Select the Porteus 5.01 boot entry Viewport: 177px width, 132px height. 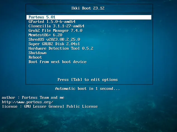point(42,17)
